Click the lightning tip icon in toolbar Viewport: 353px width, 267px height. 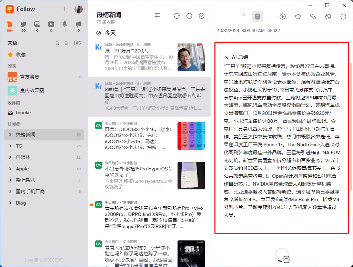point(283,16)
